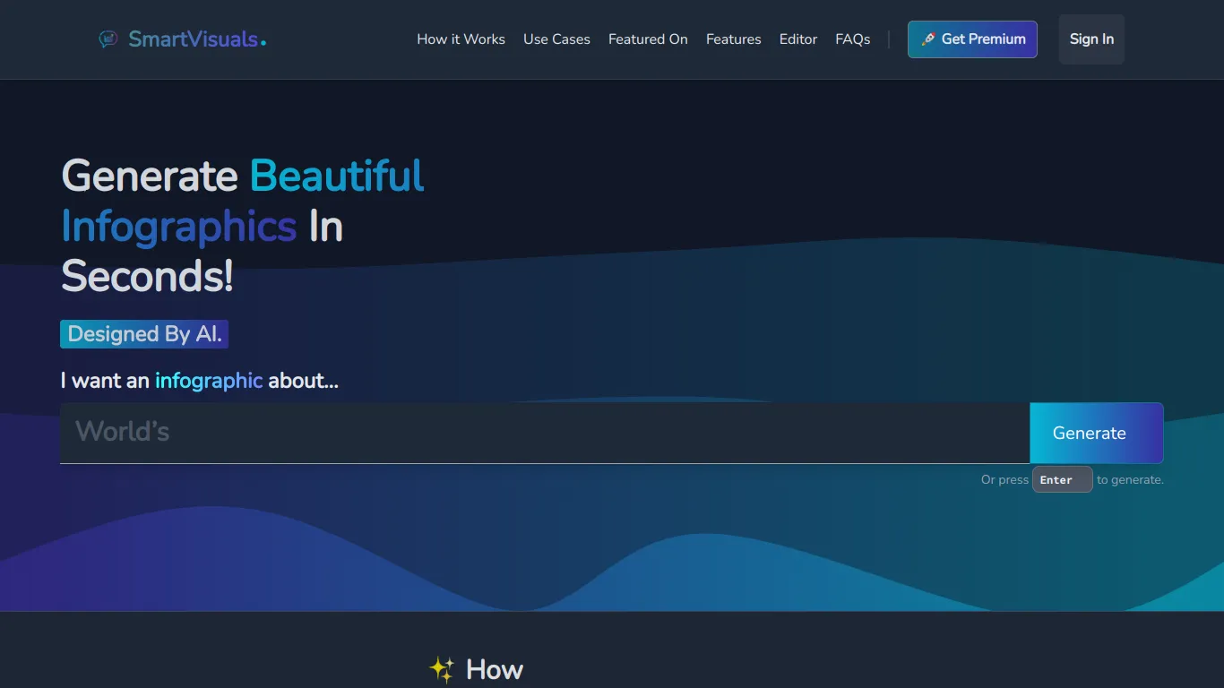Image resolution: width=1224 pixels, height=688 pixels.
Task: Open the SmartVisuals home link text
Action: [x=197, y=39]
